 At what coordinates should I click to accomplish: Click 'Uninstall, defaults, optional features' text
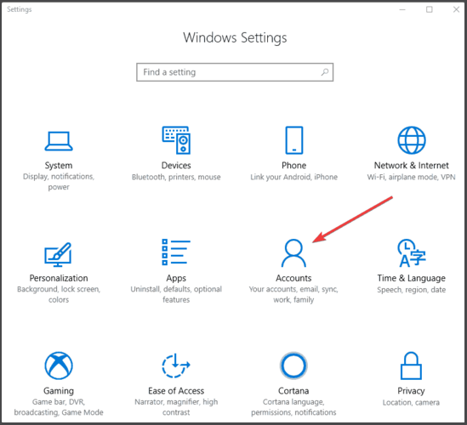click(176, 294)
